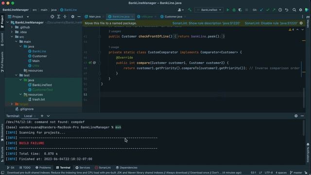Toggle the Commit sidebar tool window

tap(2, 40)
